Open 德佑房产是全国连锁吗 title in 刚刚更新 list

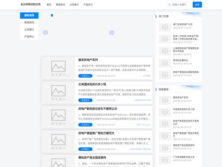point(184,145)
